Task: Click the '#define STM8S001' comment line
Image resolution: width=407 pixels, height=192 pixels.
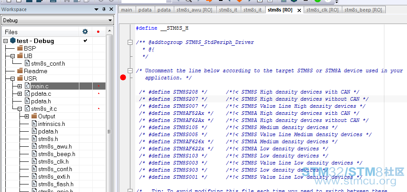Action: pyautogui.click(x=251, y=177)
